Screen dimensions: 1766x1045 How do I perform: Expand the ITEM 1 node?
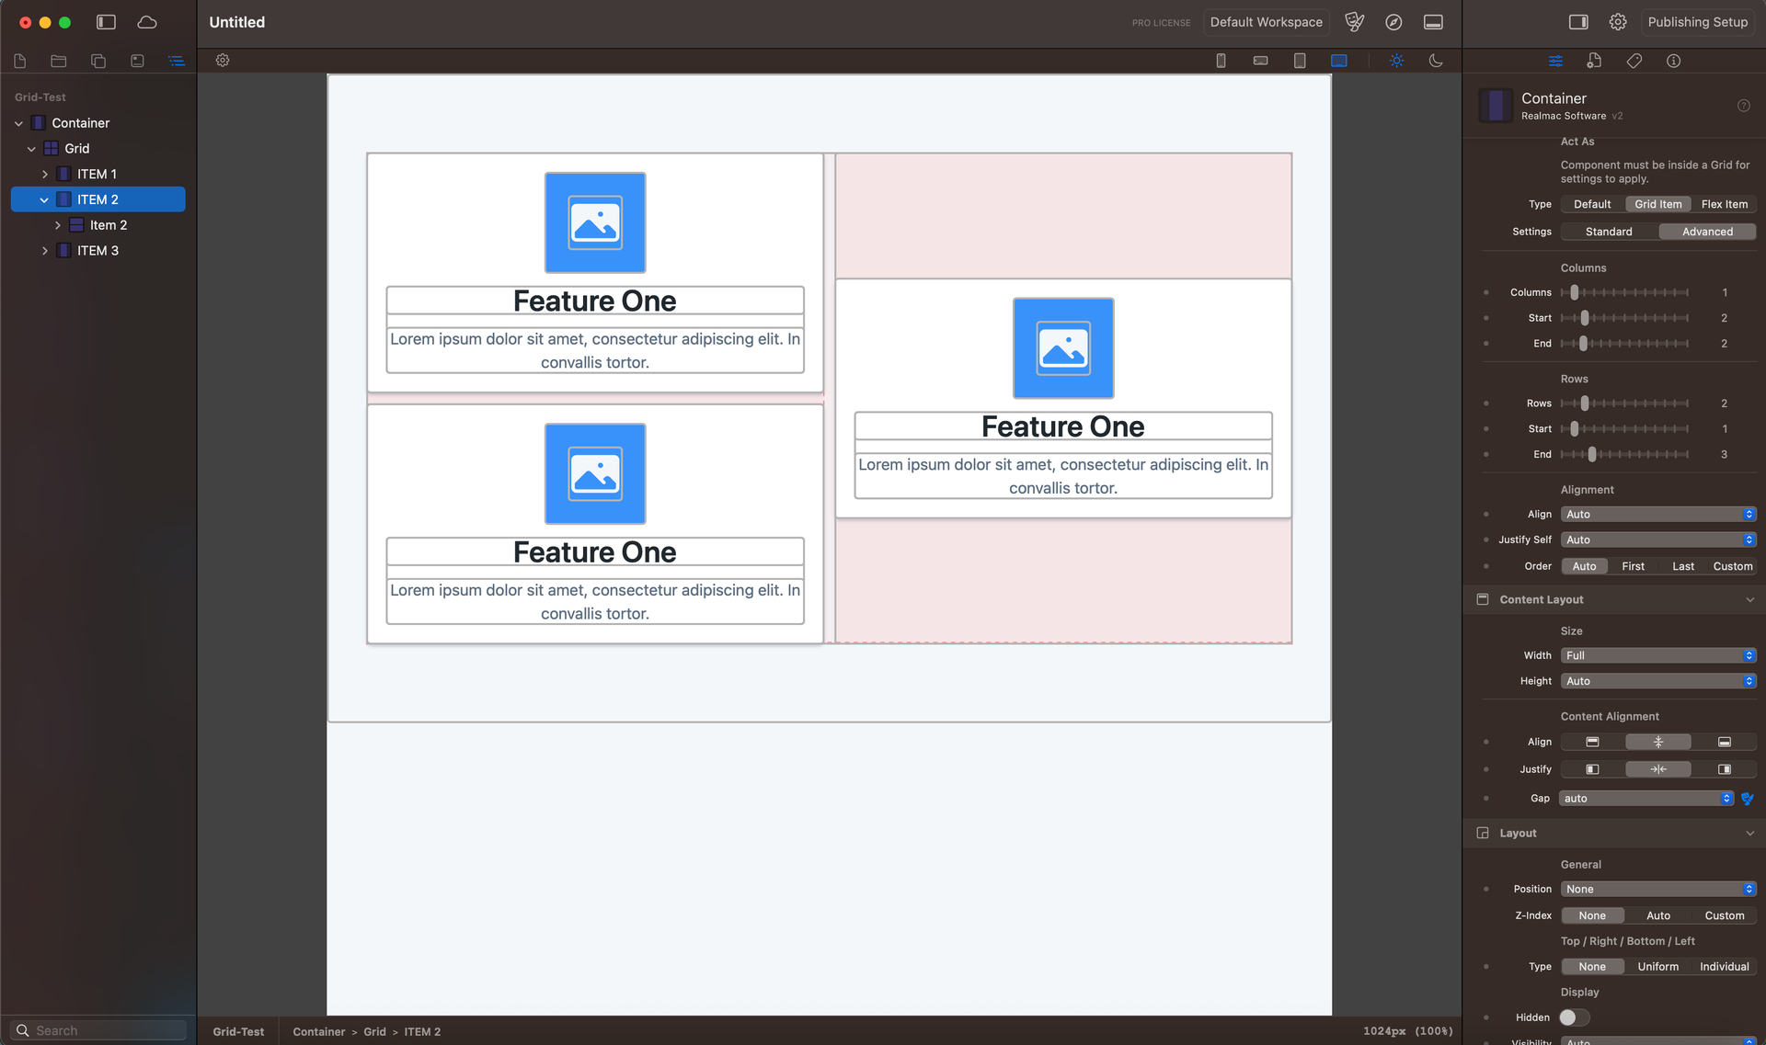(x=45, y=175)
